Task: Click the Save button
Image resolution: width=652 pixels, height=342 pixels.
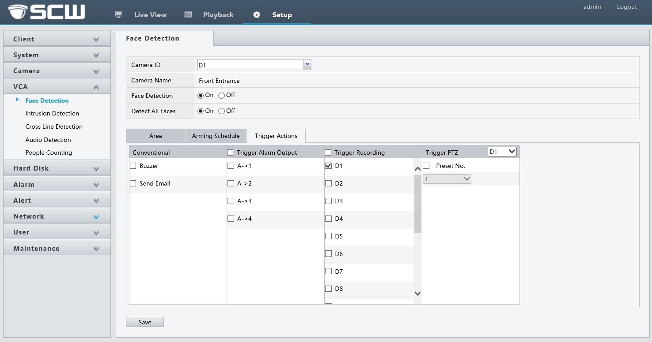Action: (x=145, y=322)
